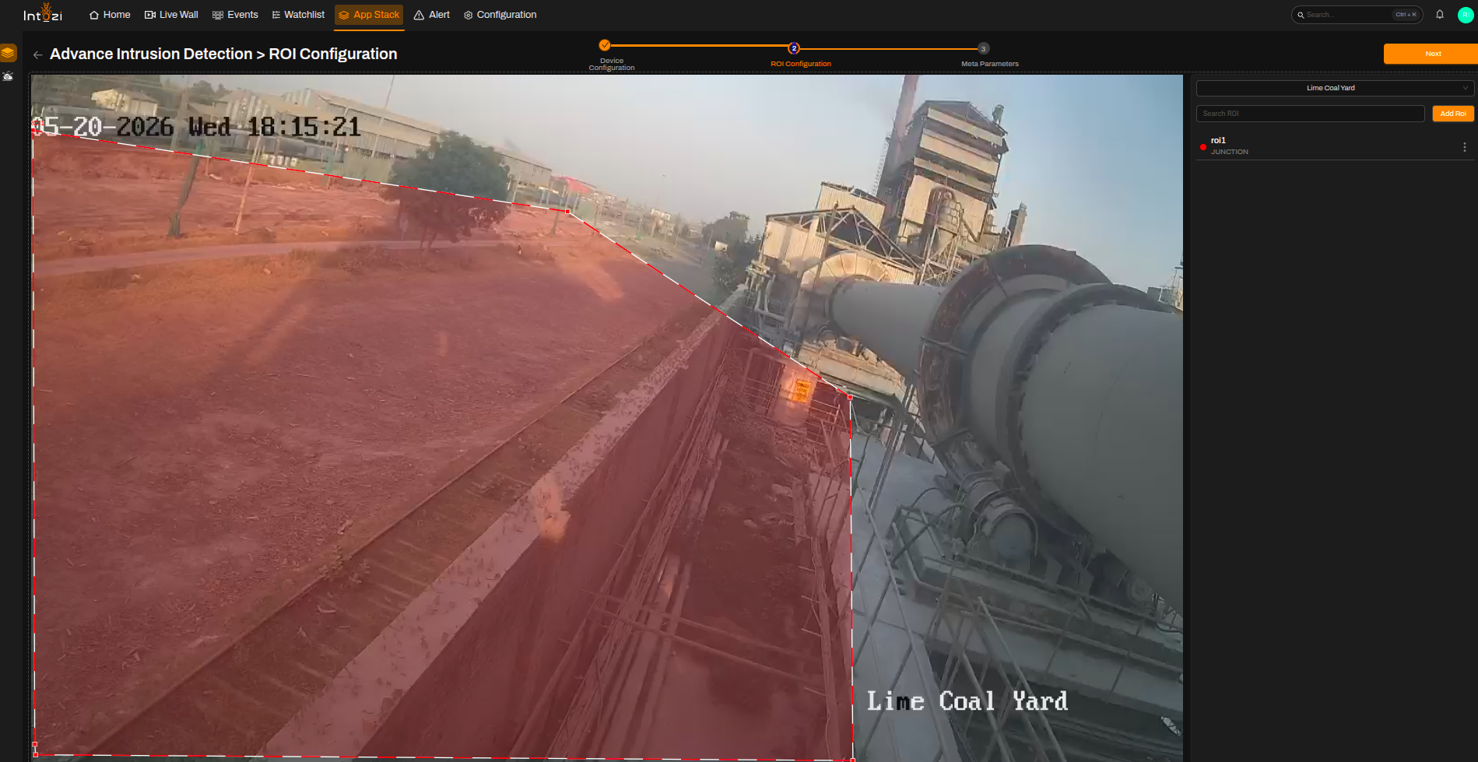Image resolution: width=1478 pixels, height=762 pixels.
Task: Expand the Lime Coal Yard camera dropdown
Action: [x=1335, y=88]
